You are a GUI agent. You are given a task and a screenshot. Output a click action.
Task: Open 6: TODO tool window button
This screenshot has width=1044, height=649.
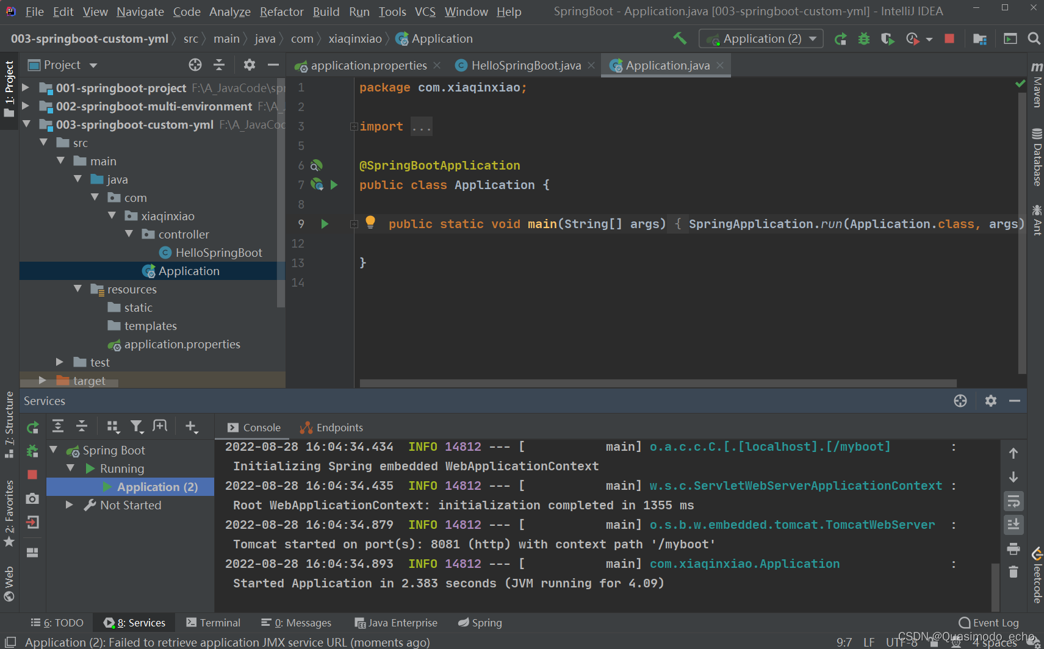(x=57, y=623)
